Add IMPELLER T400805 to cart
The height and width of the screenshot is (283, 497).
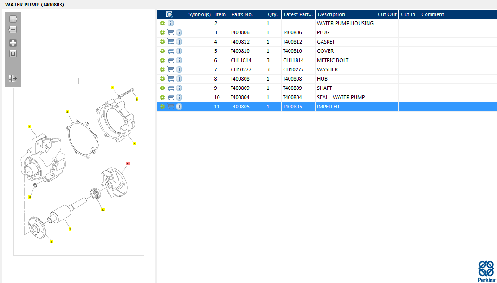coord(171,107)
